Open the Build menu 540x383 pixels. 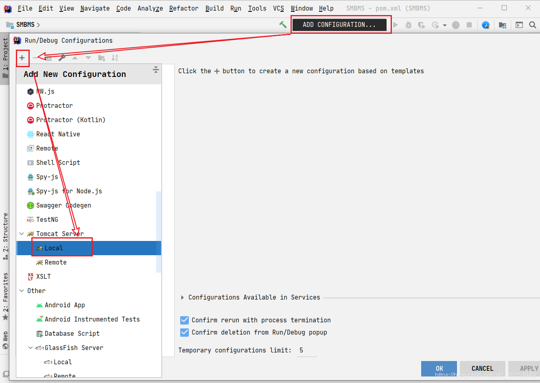point(214,8)
